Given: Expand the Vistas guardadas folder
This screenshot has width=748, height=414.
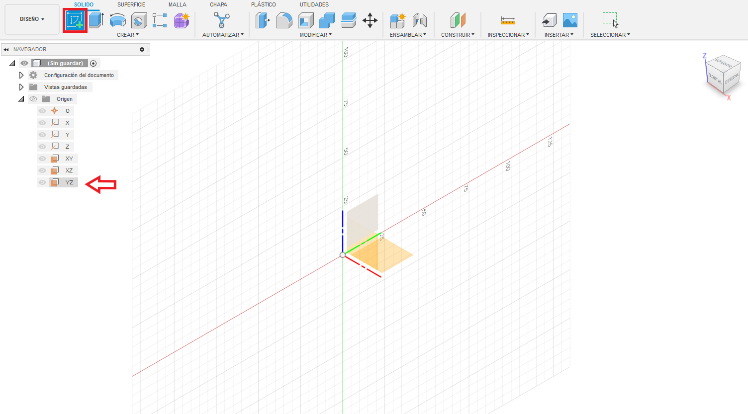Looking at the screenshot, I should click(21, 87).
